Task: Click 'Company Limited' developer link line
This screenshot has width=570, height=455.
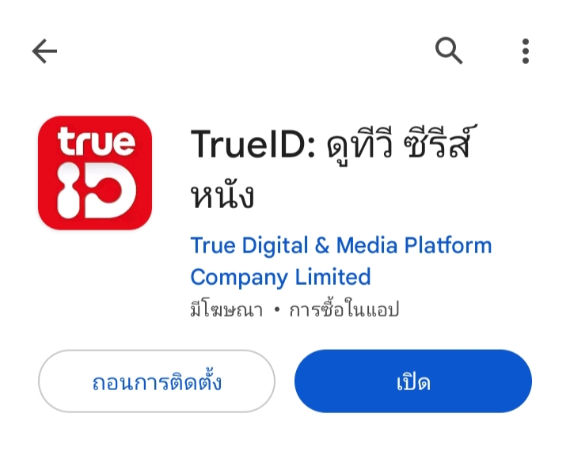Action: coord(280,277)
